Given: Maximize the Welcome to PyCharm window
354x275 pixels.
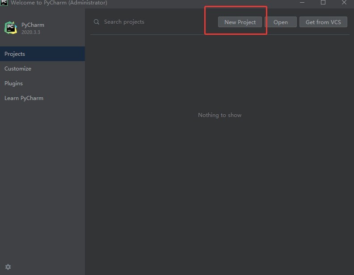Looking at the screenshot, I should click(323, 3).
